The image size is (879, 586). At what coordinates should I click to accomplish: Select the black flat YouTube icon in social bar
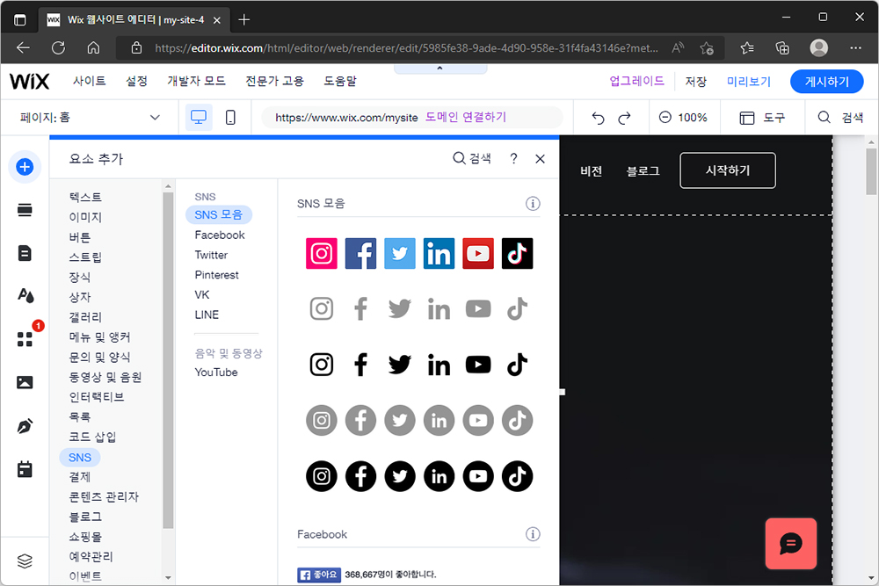[x=478, y=365]
